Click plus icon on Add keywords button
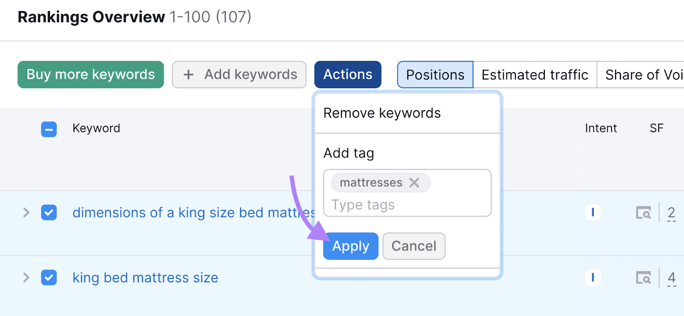The height and width of the screenshot is (316, 684). tap(188, 75)
